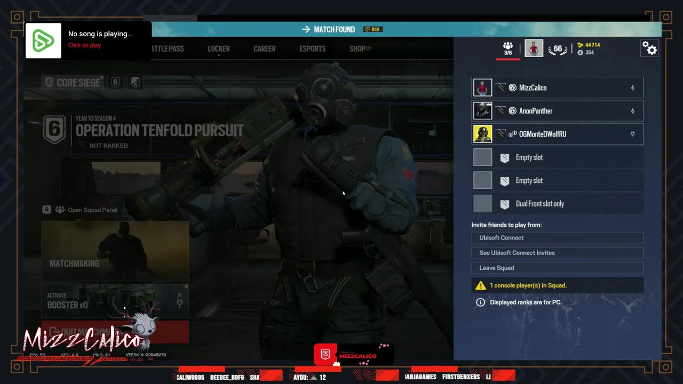Check the 354 R6 credits balance
The width and height of the screenshot is (683, 384).
tap(585, 53)
